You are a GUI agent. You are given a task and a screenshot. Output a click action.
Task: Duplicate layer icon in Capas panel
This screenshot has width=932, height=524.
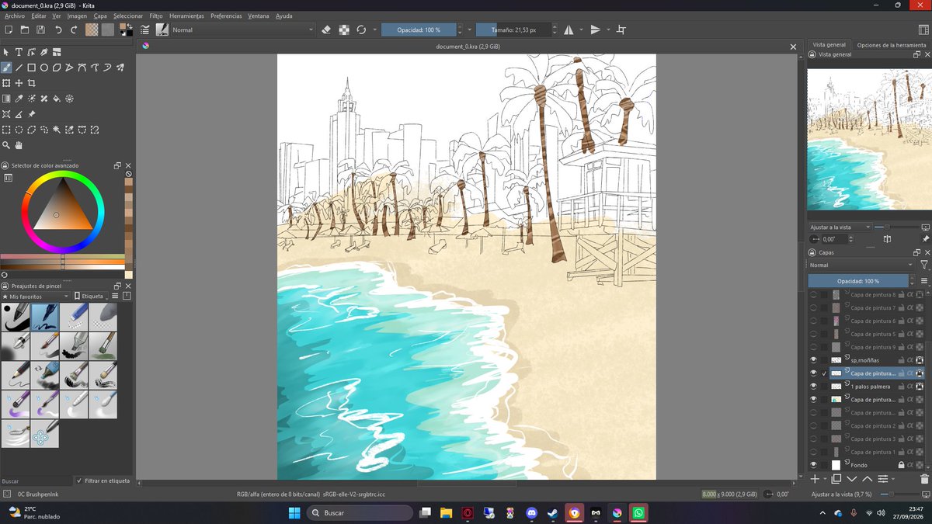(836, 479)
